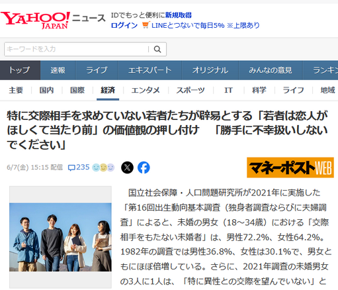This screenshot has width=338, height=290.
Task: Open the article photo of four young people
Action: point(60,237)
